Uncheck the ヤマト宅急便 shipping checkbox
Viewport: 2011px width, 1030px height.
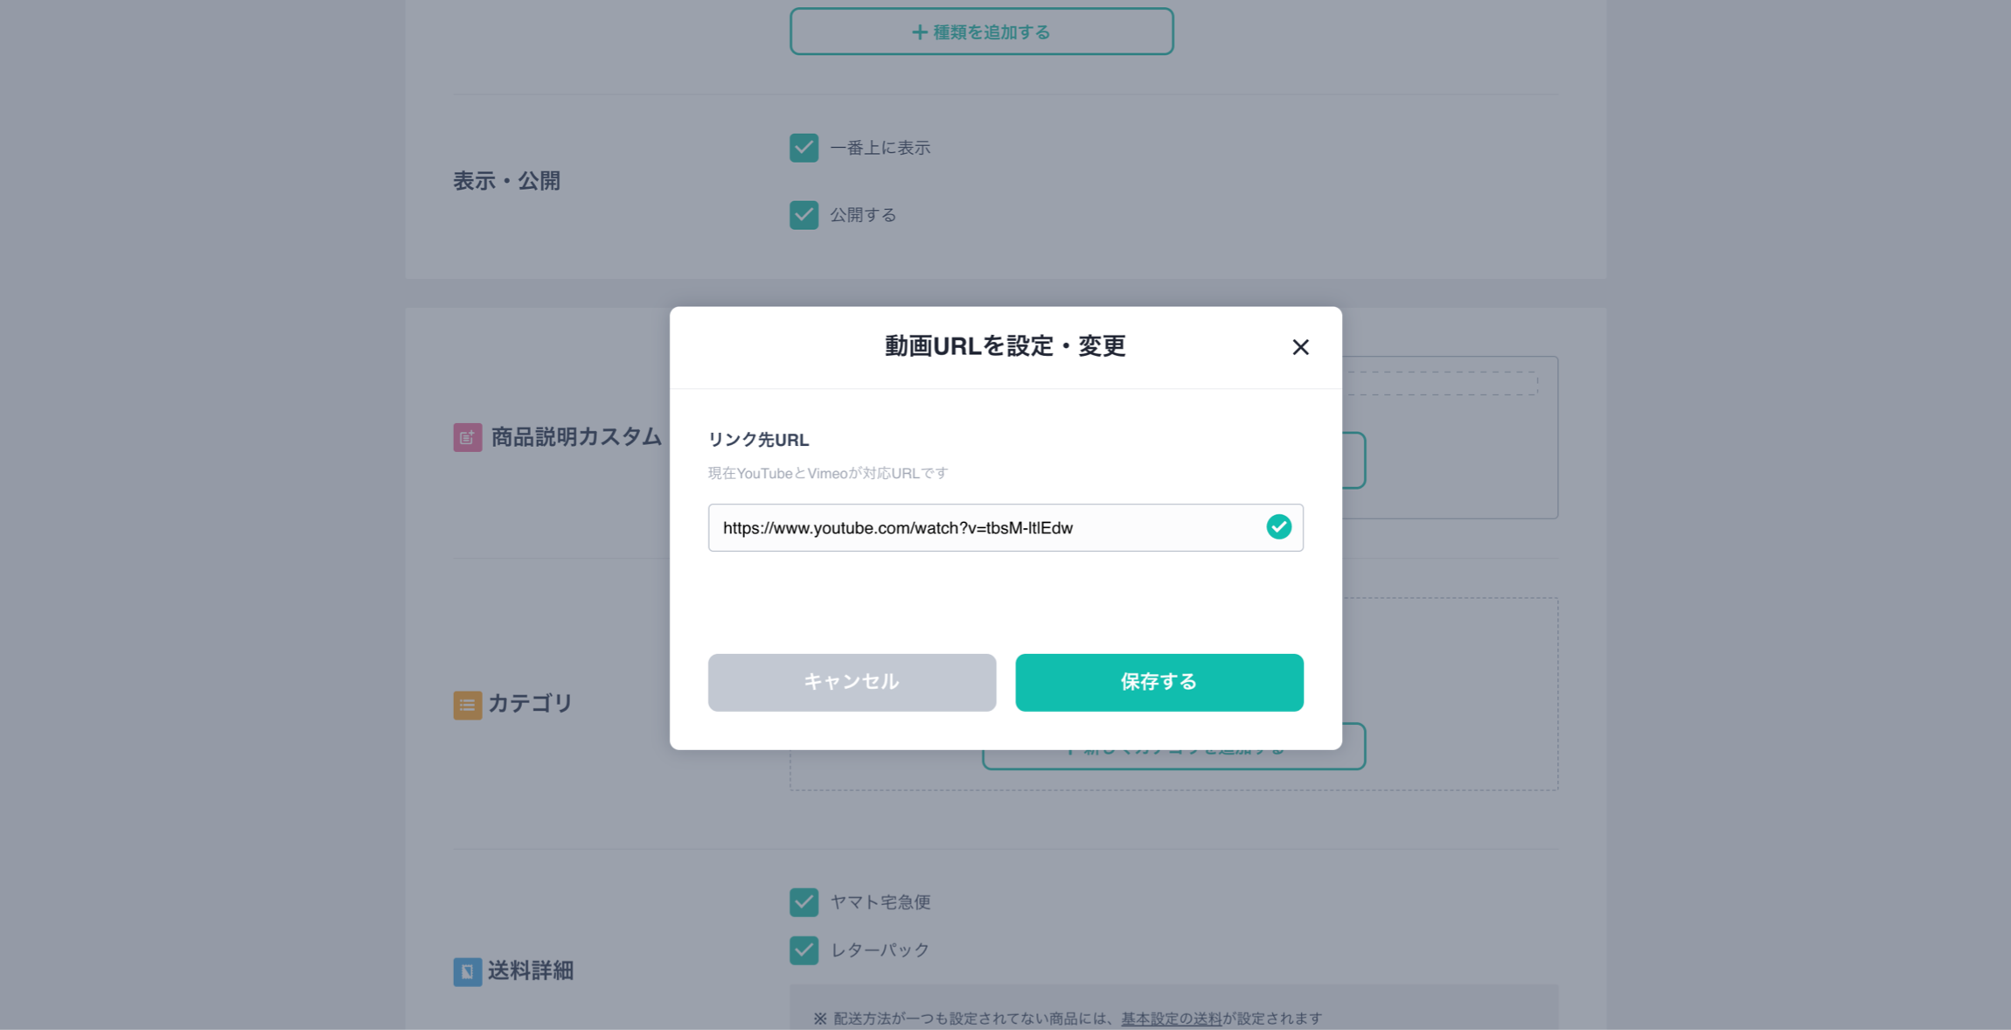(804, 901)
